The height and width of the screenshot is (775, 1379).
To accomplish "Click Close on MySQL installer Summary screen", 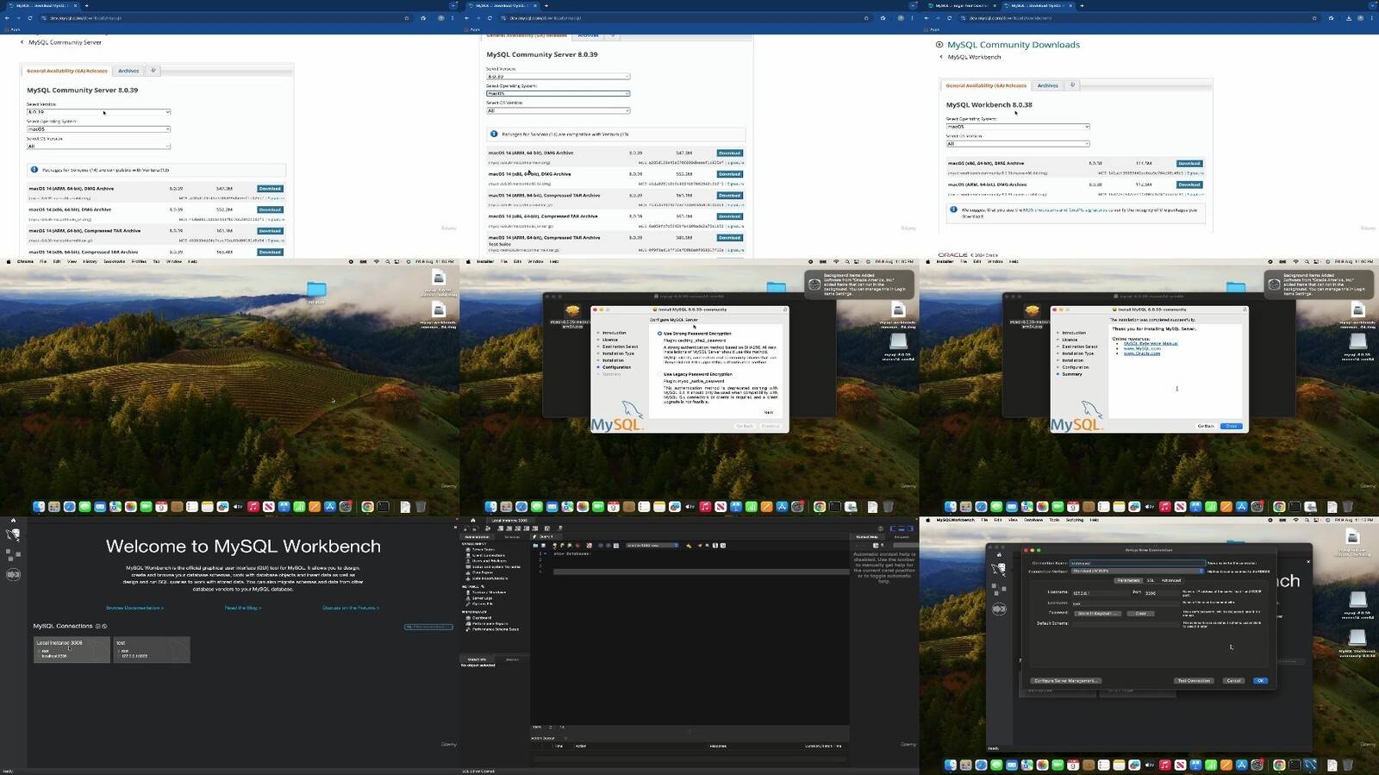I will 1232,426.
